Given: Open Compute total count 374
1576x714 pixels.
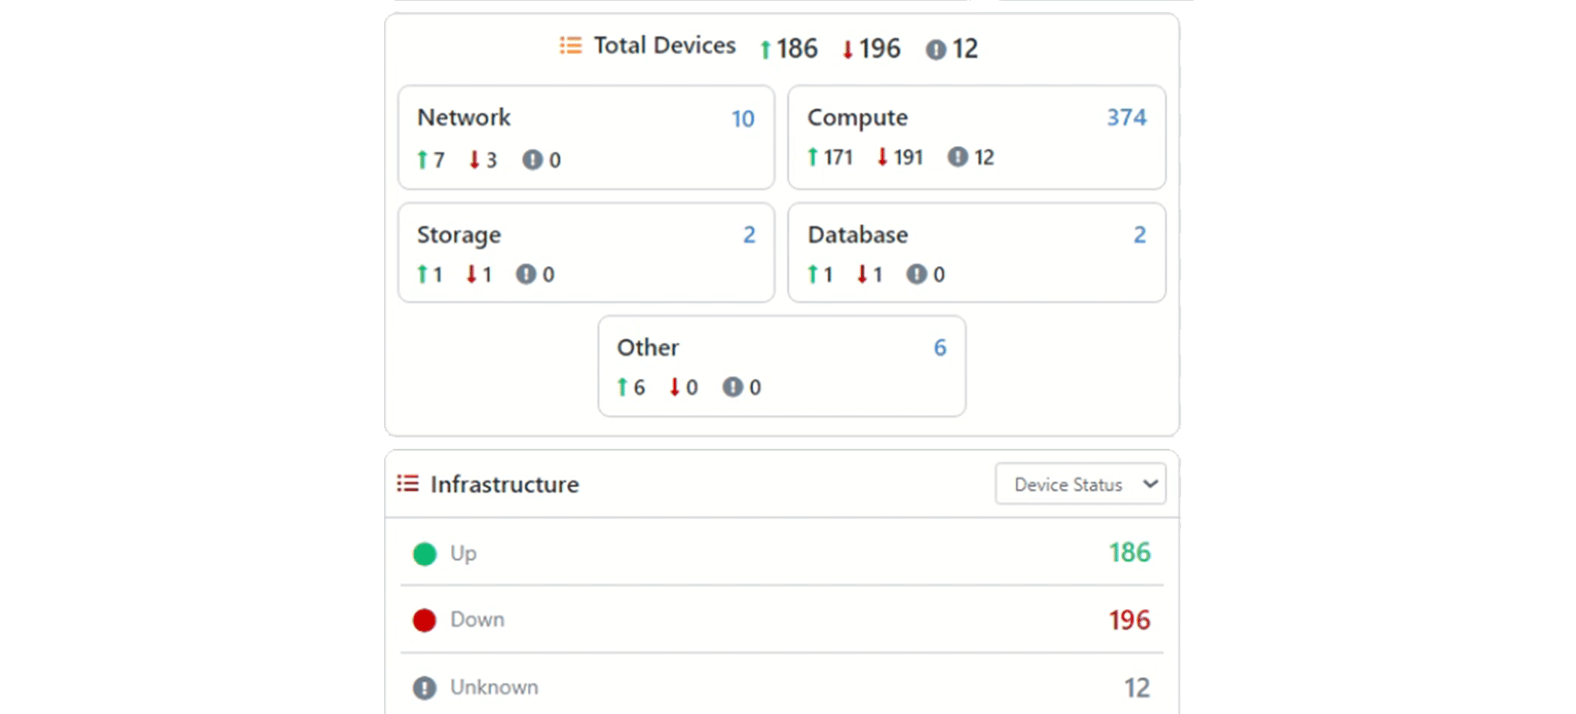Looking at the screenshot, I should pyautogui.click(x=1126, y=117).
